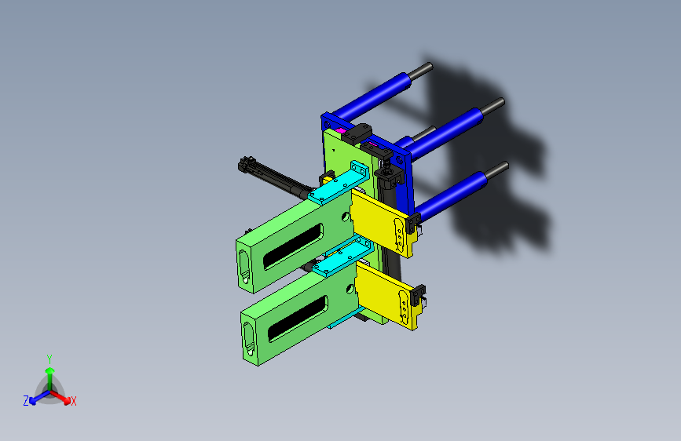
Task: Select the upper cyan bracket on the model
Action: coord(339,183)
